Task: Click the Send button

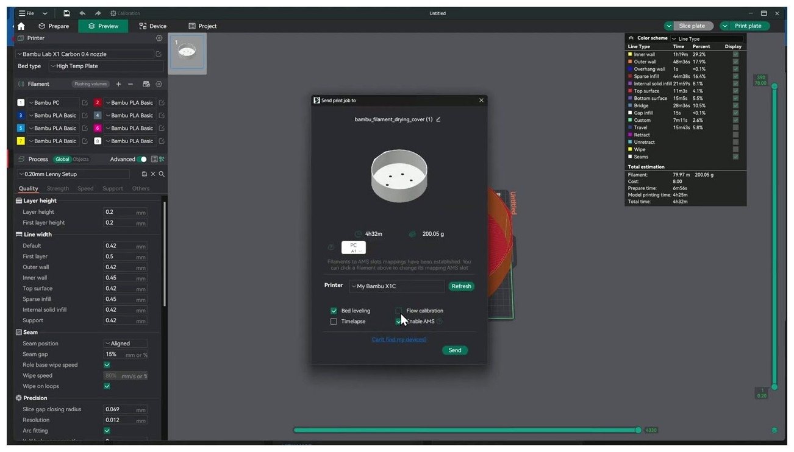Action: (x=455, y=350)
